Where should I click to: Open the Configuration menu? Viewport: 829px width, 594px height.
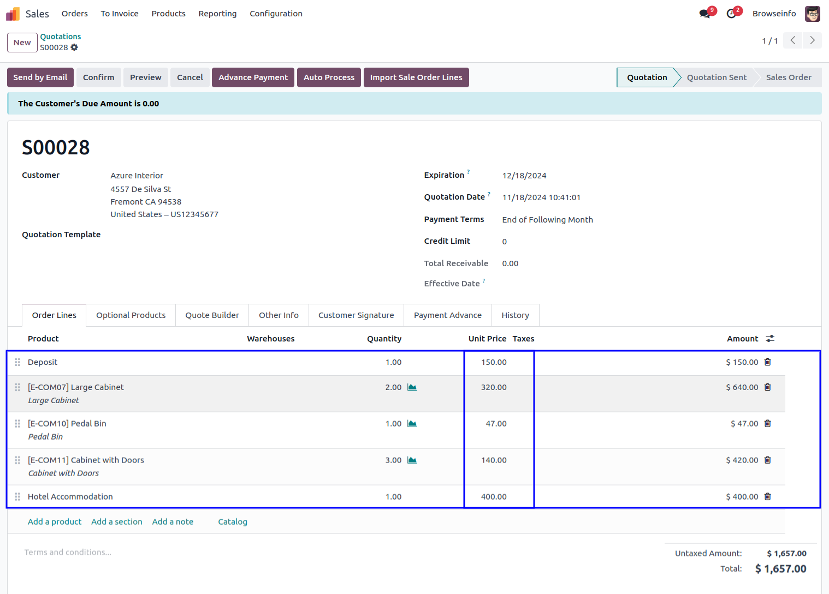[276, 14]
